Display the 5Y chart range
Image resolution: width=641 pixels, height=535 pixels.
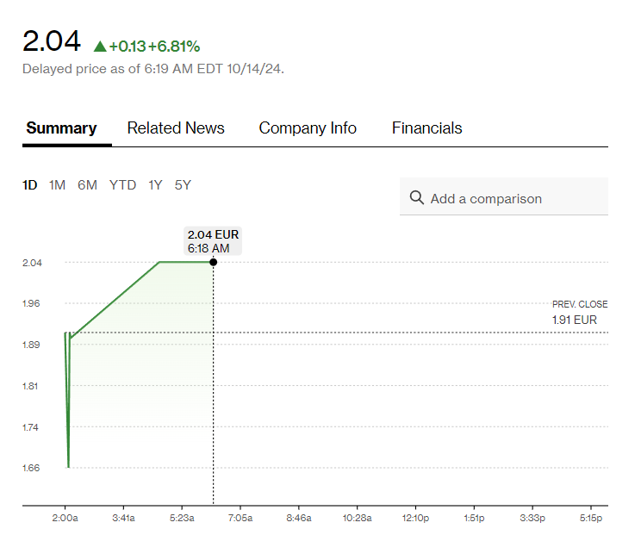183,185
